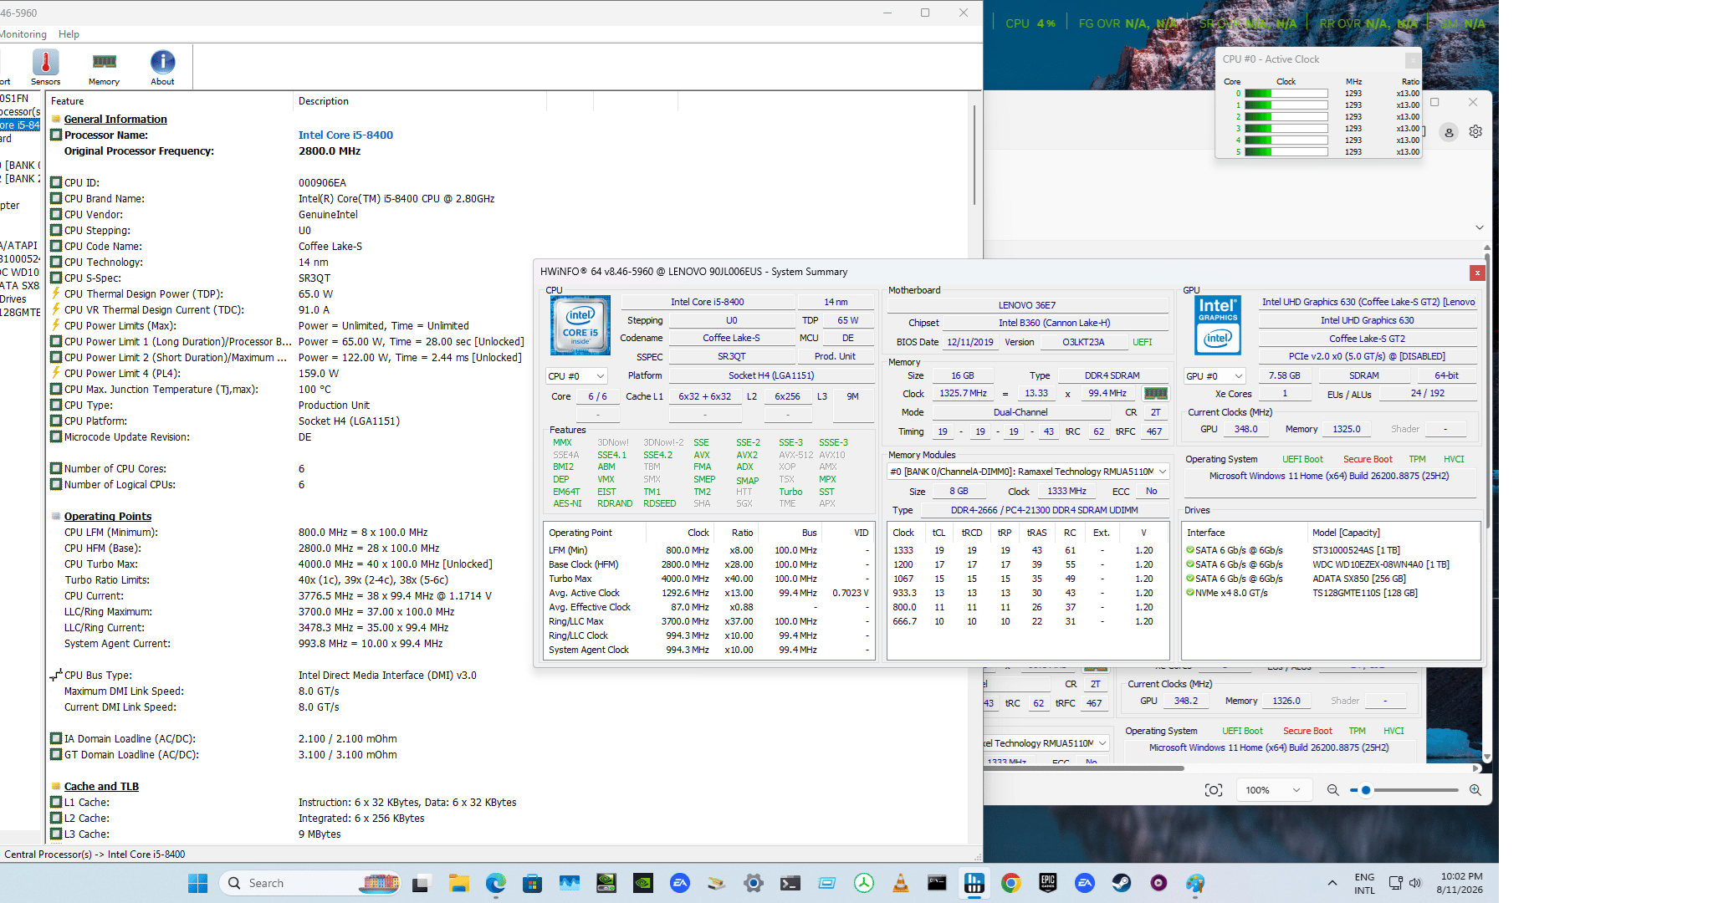Open Microsoft Store from the taskbar

tap(532, 883)
